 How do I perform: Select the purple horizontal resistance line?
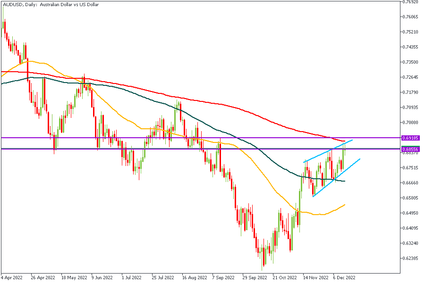click(x=142, y=138)
